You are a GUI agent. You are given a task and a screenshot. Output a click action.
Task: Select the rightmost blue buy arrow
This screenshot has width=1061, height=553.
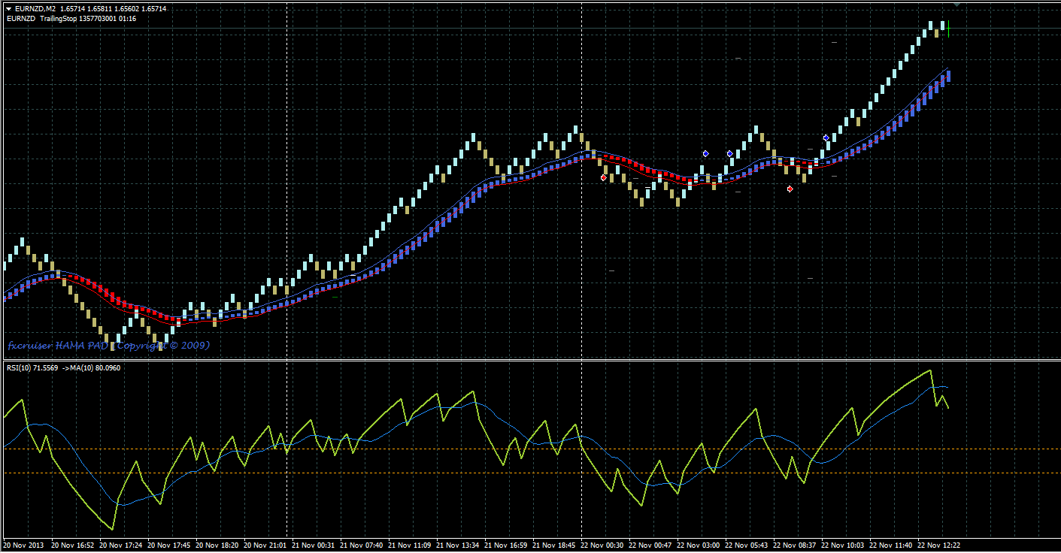[x=826, y=138]
